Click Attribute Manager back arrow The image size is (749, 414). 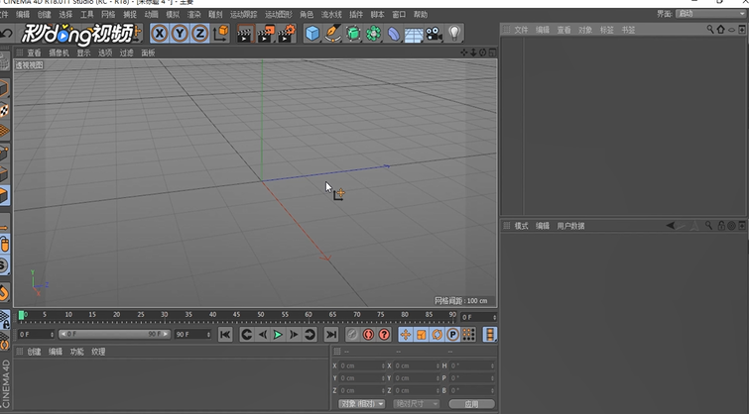[x=672, y=225]
